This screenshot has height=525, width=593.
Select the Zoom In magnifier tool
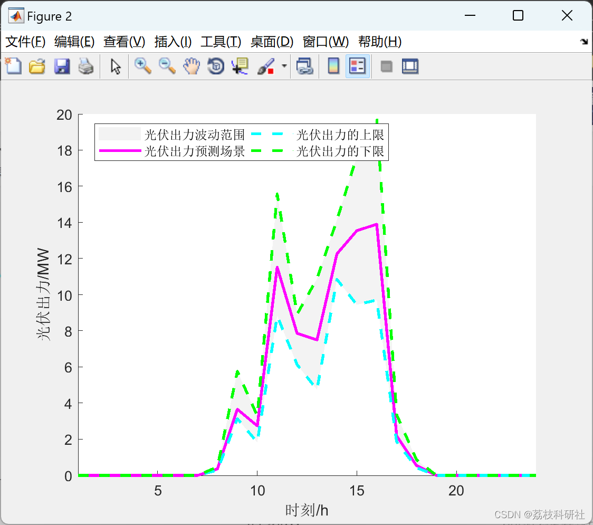(x=142, y=66)
